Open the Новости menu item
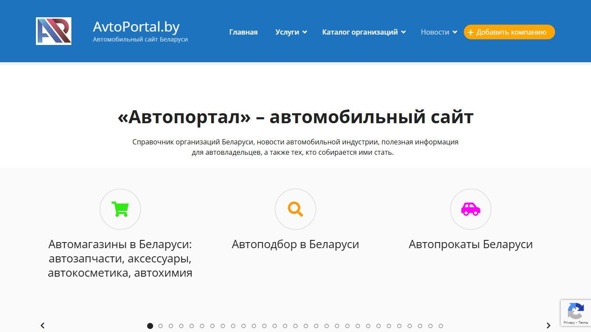The image size is (591, 332). coord(435,32)
